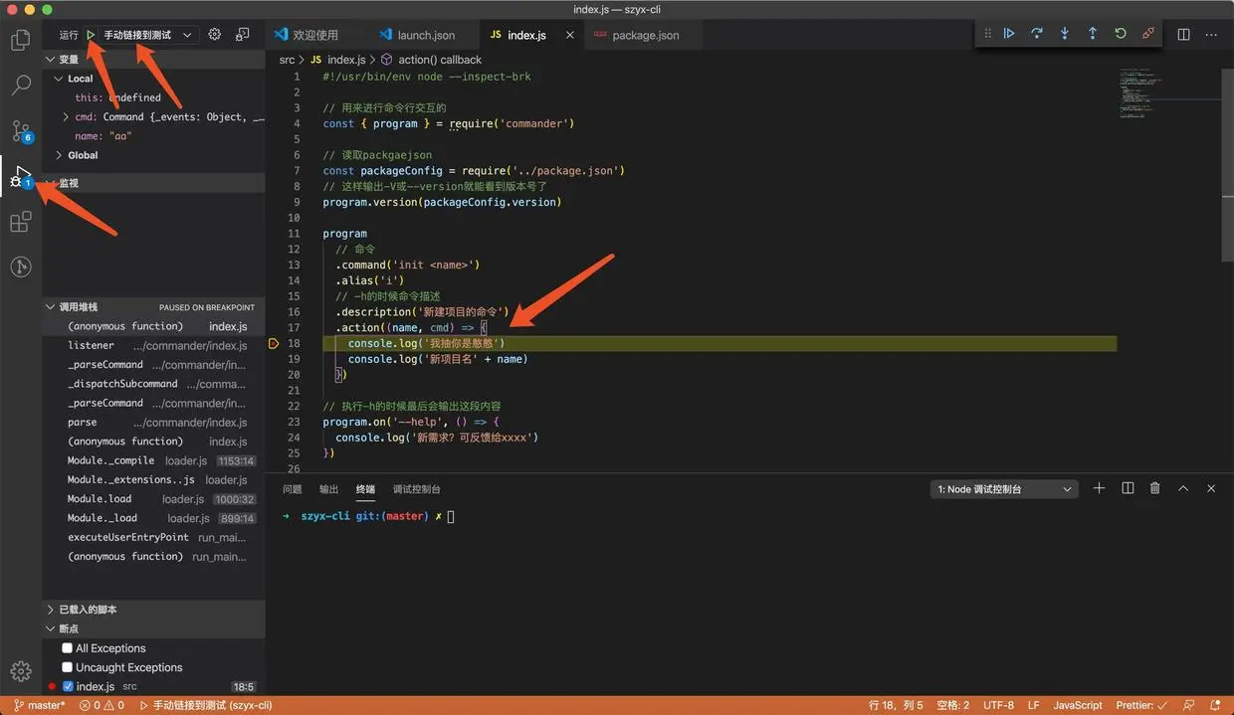The width and height of the screenshot is (1234, 715).
Task: Switch to the package.json tab
Action: coord(645,35)
